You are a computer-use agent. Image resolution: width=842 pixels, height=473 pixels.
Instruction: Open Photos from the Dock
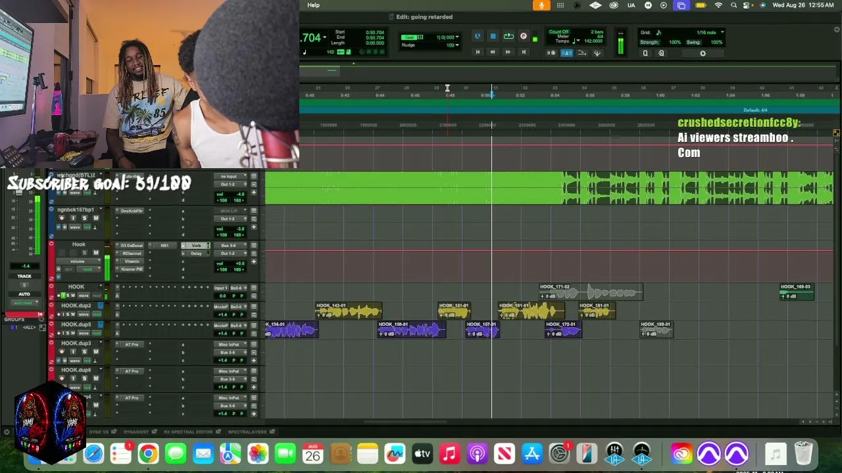point(258,453)
